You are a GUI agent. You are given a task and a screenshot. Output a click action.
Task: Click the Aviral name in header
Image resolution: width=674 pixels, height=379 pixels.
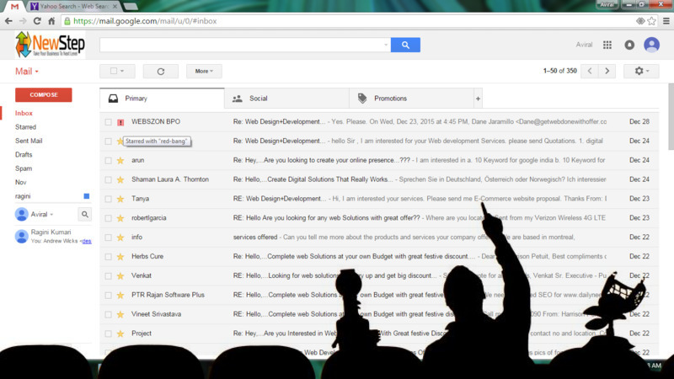pos(584,45)
